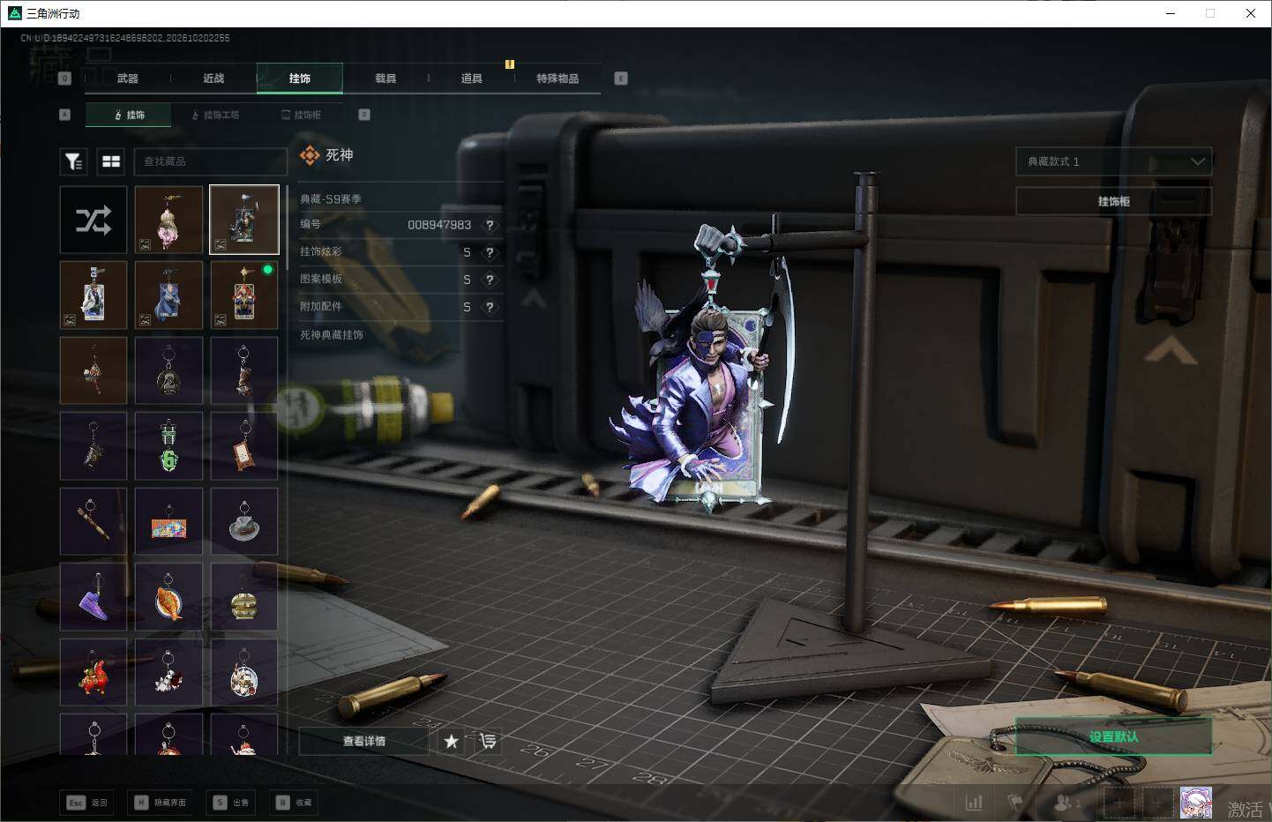The image size is (1272, 822).
Task: Click the Esc 返回 button
Action: (87, 803)
